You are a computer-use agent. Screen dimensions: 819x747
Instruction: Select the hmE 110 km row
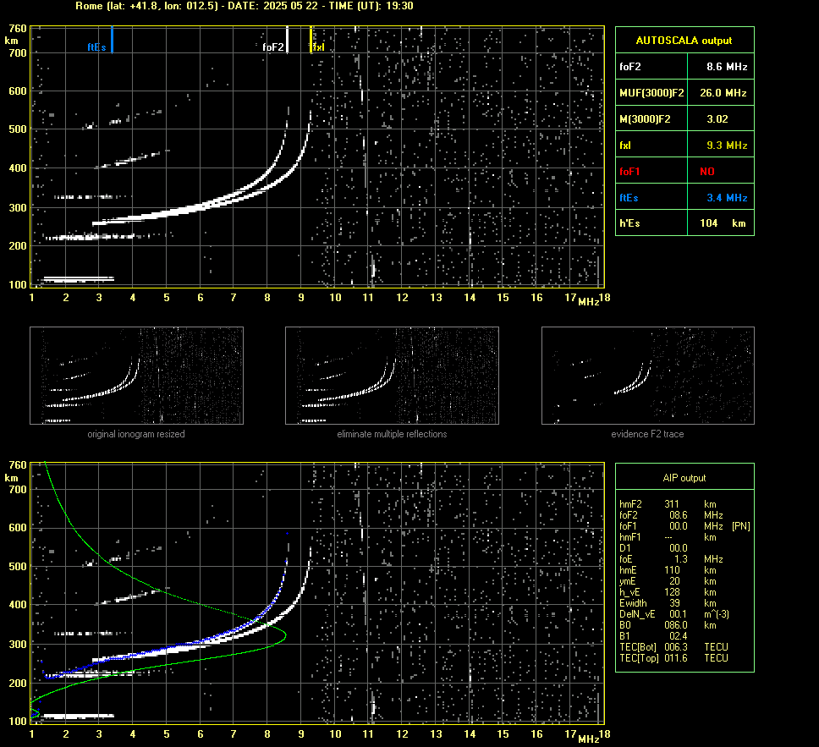point(668,570)
